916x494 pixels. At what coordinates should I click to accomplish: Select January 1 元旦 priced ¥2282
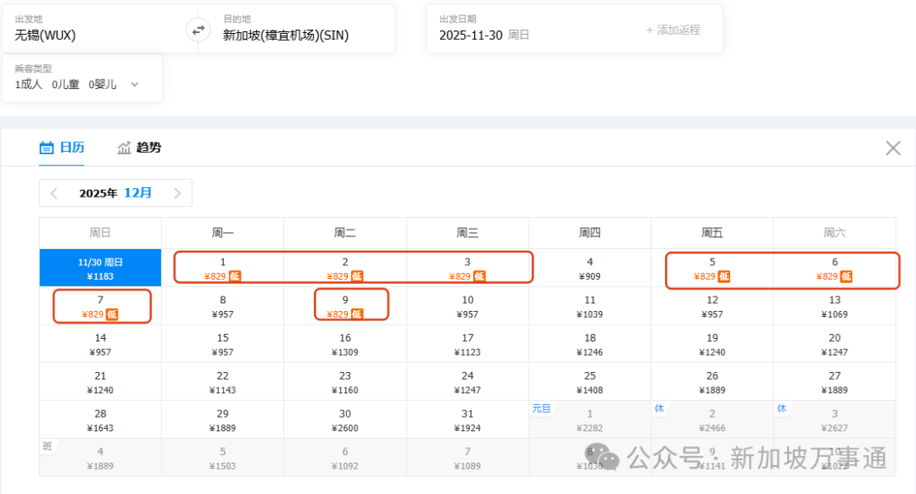click(x=590, y=419)
